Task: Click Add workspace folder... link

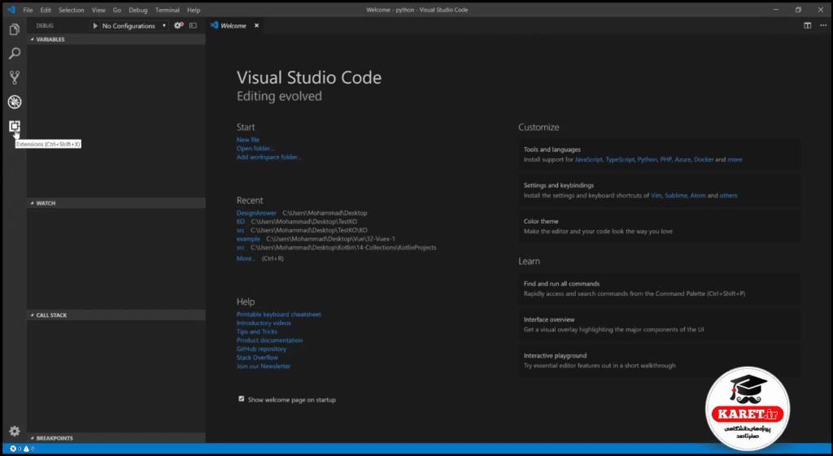Action: pyautogui.click(x=268, y=157)
